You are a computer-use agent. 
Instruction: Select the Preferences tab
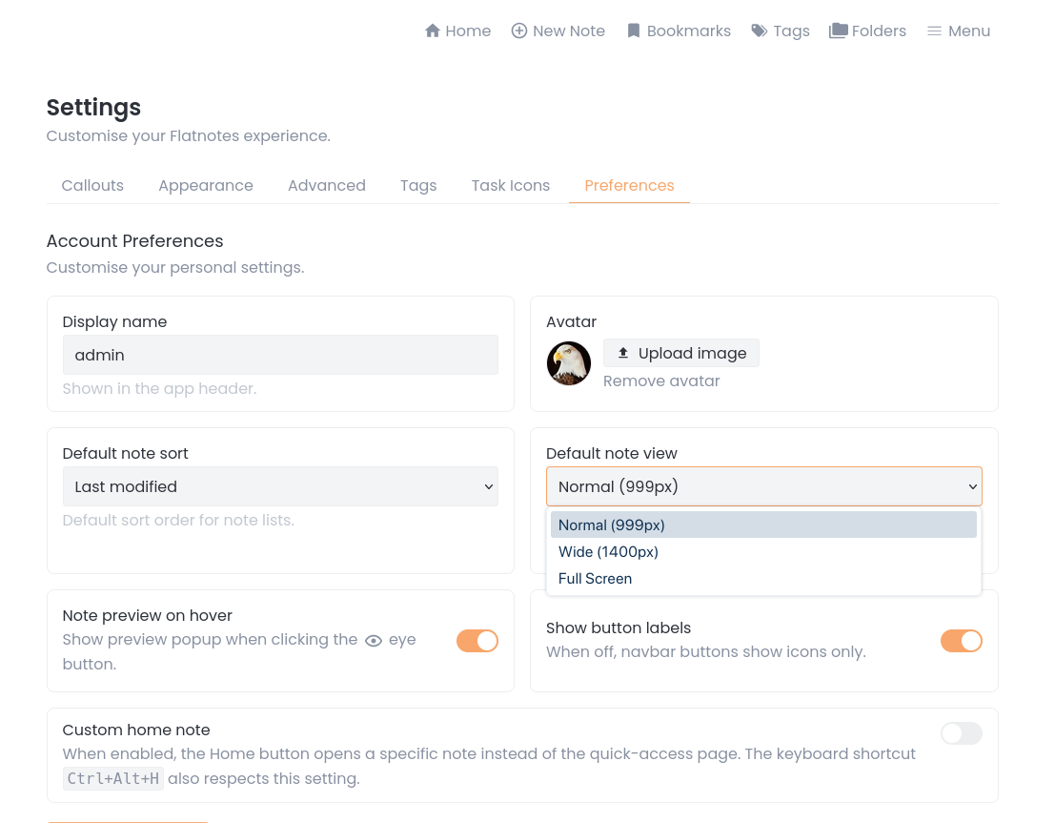tap(629, 185)
